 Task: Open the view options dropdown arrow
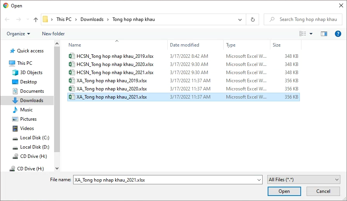tap(311, 34)
